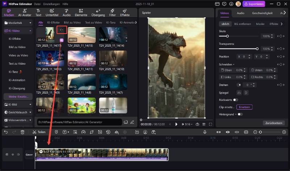Viewport: 290px width, 171px height.
Task: Open the download center icon in title bar
Action: 231,4
